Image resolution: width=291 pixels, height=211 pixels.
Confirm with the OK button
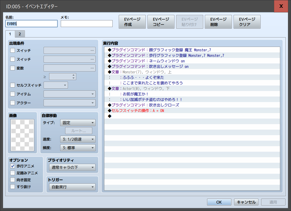tap(219, 202)
